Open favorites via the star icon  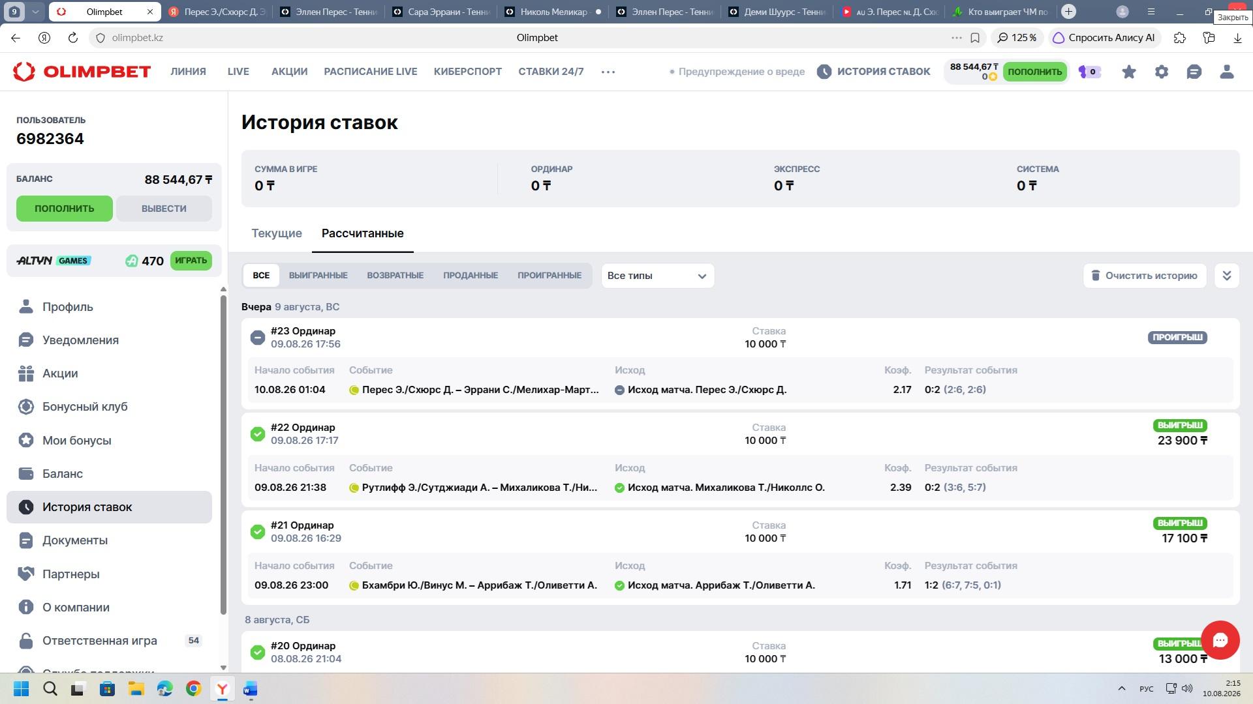(1129, 72)
